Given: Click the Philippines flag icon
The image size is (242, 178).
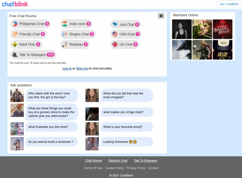Looking at the screenshot, I should pyautogui.click(x=15, y=24).
